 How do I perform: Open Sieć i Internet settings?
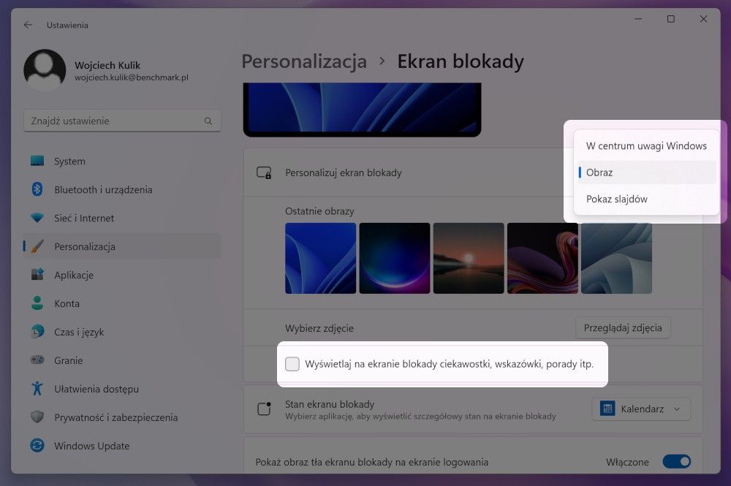tap(122, 218)
